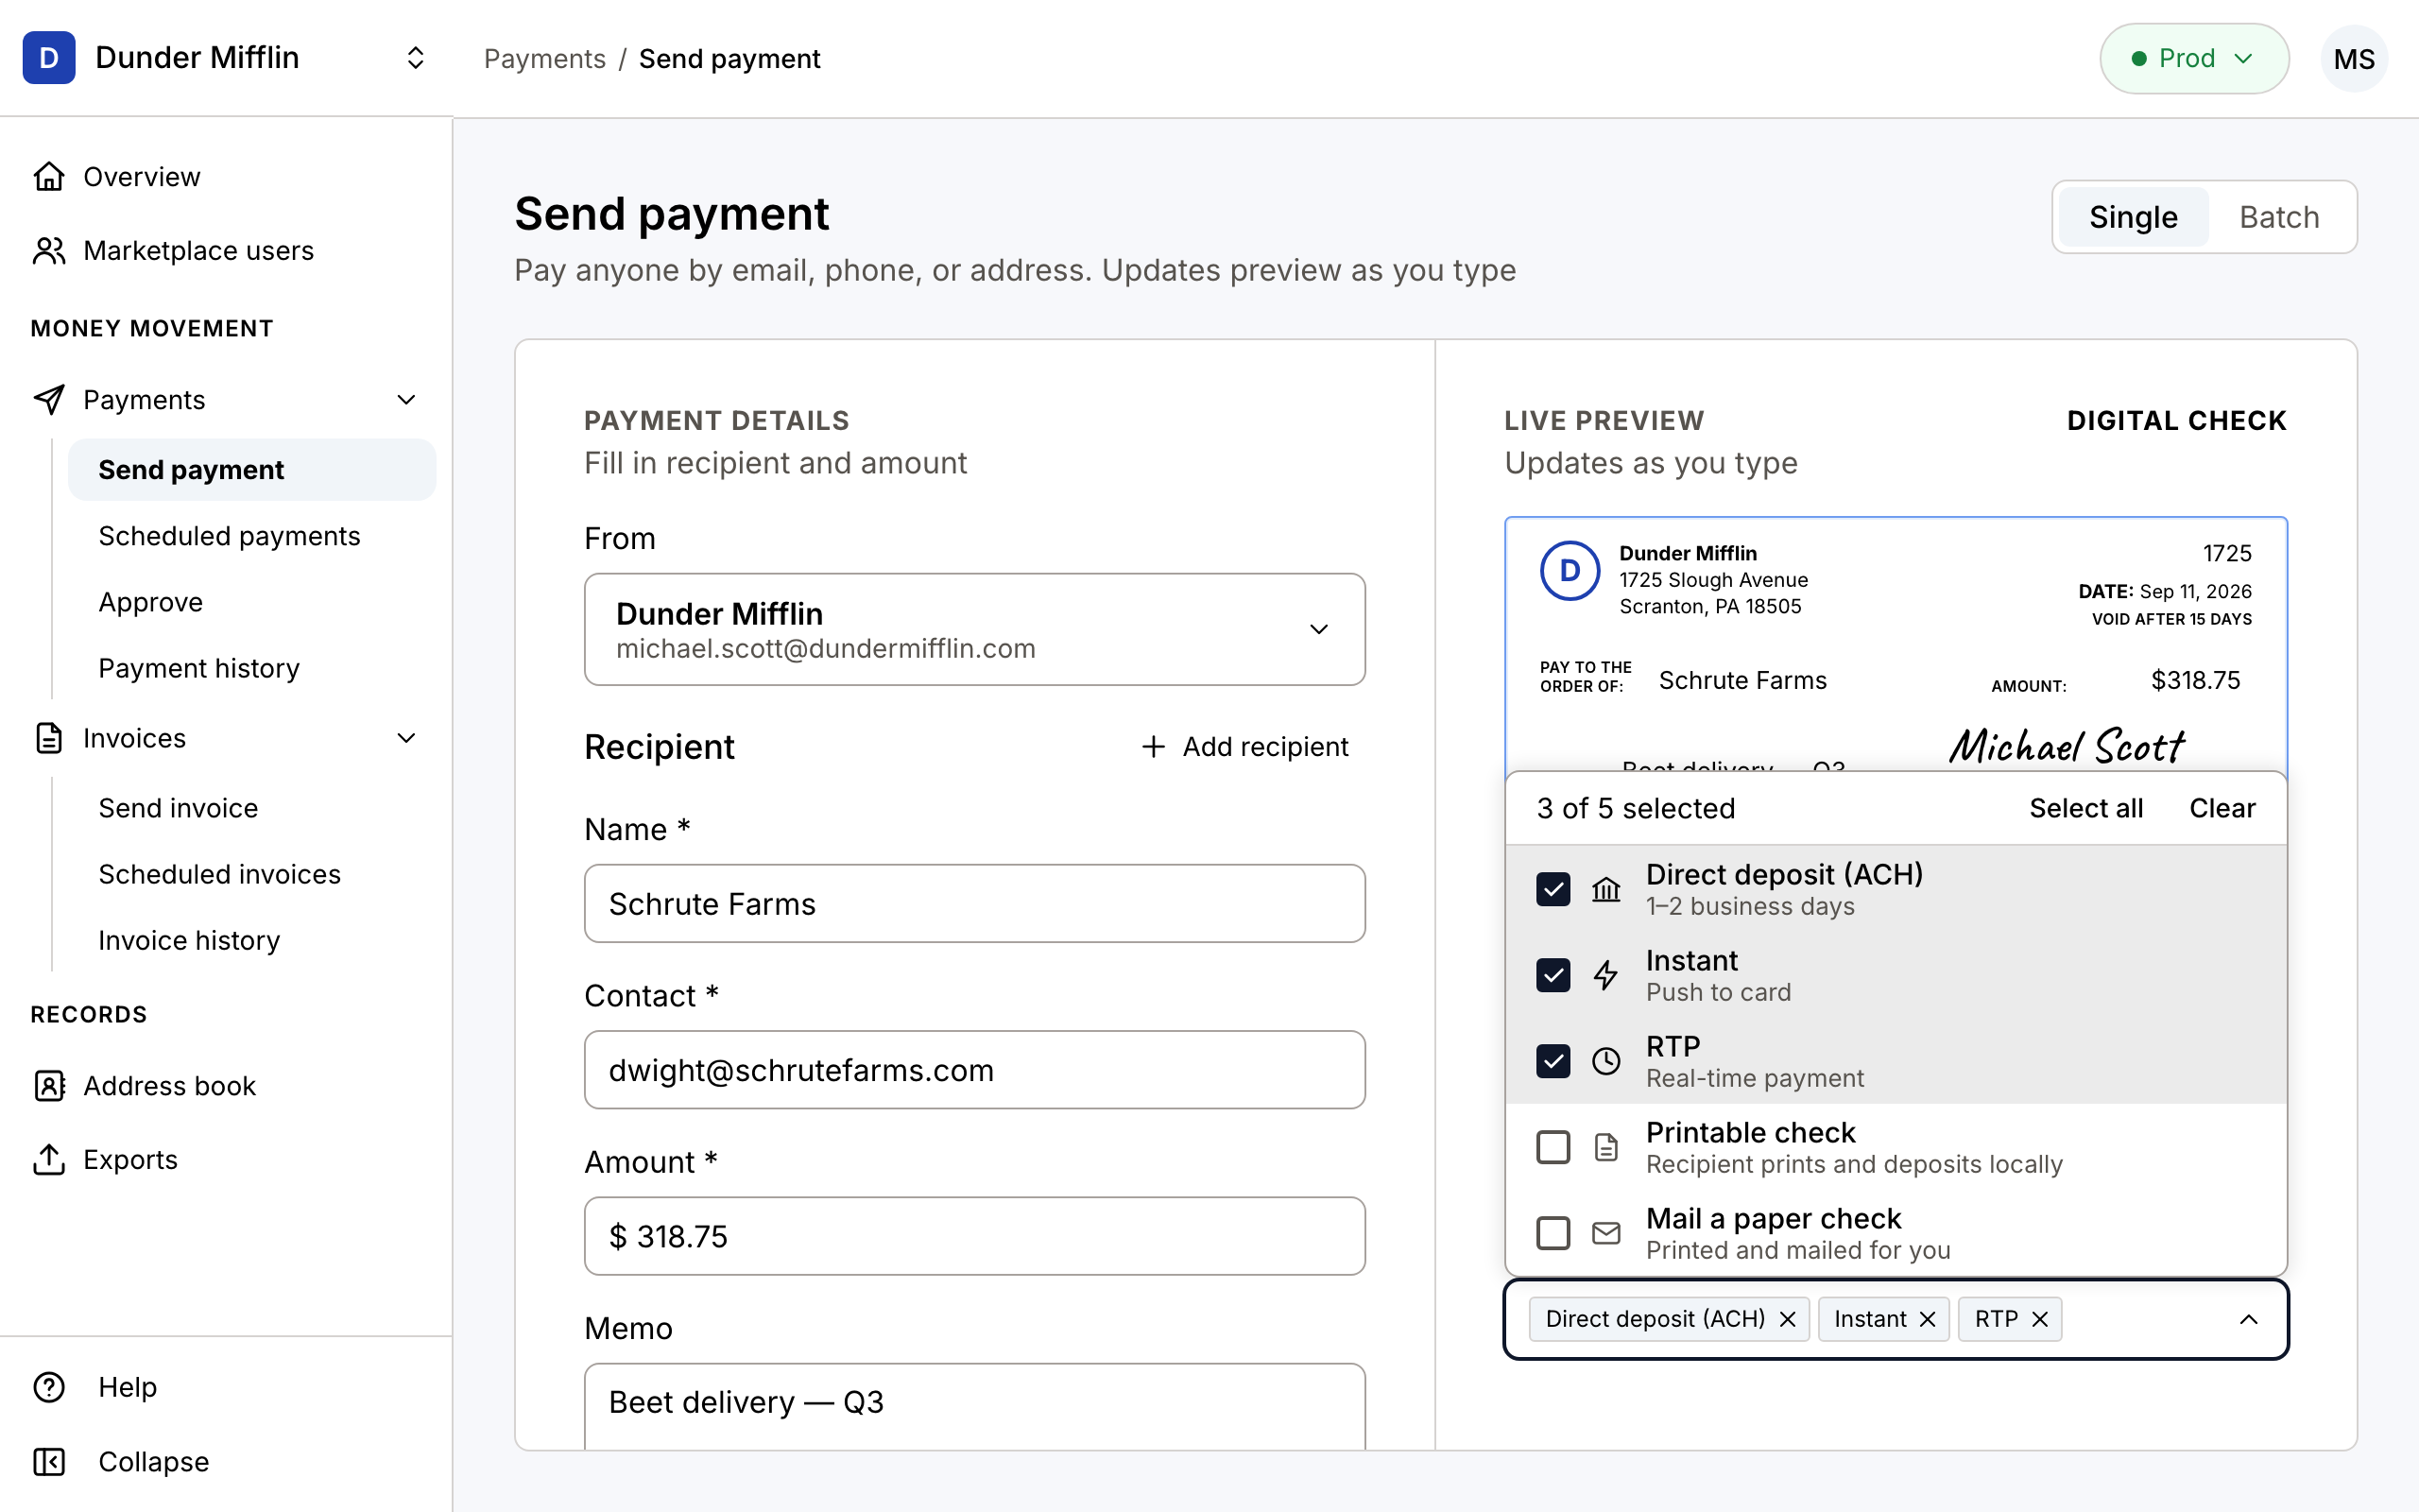Click the Name field with Schrute Farms

tap(974, 903)
